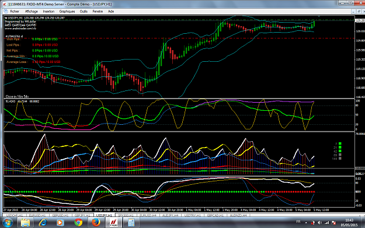The width and height of the screenshot is (365, 228).
Task: Select the FXDD MT4 taskbar icon
Action: [114, 223]
